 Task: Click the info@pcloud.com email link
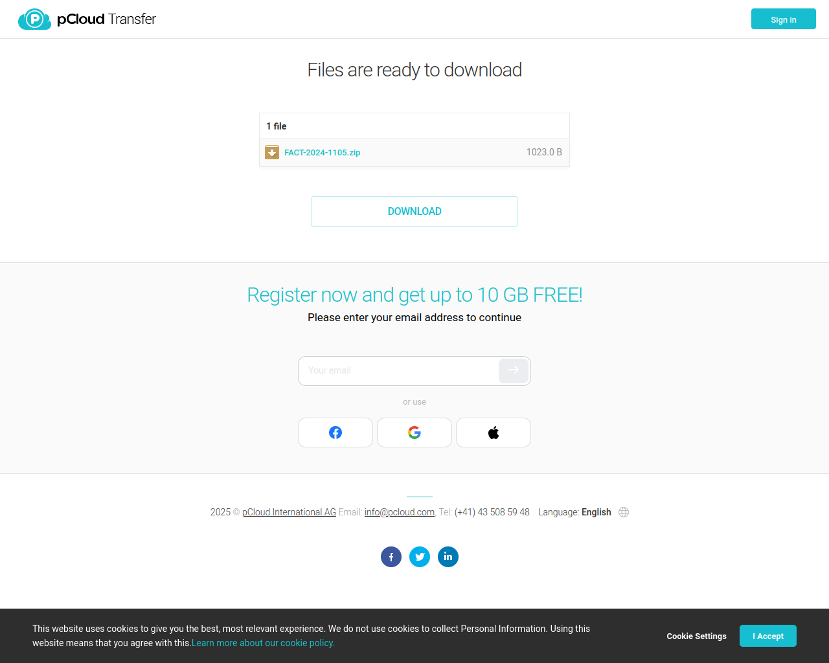[x=400, y=512]
